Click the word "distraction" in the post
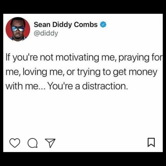The height and width of the screenshot is (166, 166). [104, 86]
